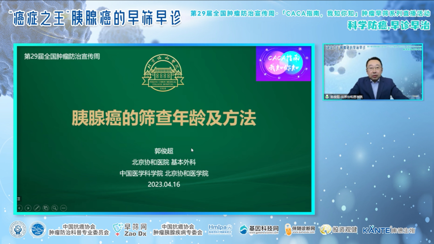
Task: Click the microphone icon on speaker video
Action: pyautogui.click(x=327, y=97)
